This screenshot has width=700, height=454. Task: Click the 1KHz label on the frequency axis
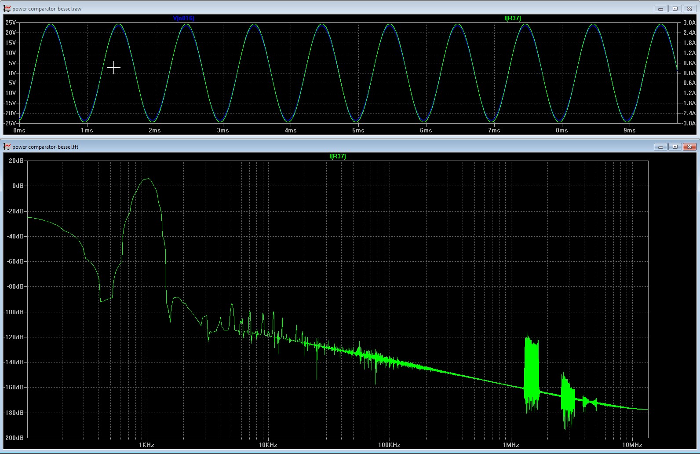point(146,445)
